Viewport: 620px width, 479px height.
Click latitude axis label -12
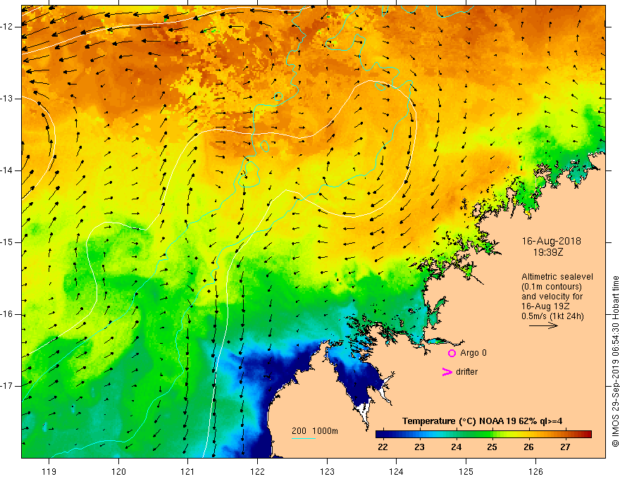point(8,27)
